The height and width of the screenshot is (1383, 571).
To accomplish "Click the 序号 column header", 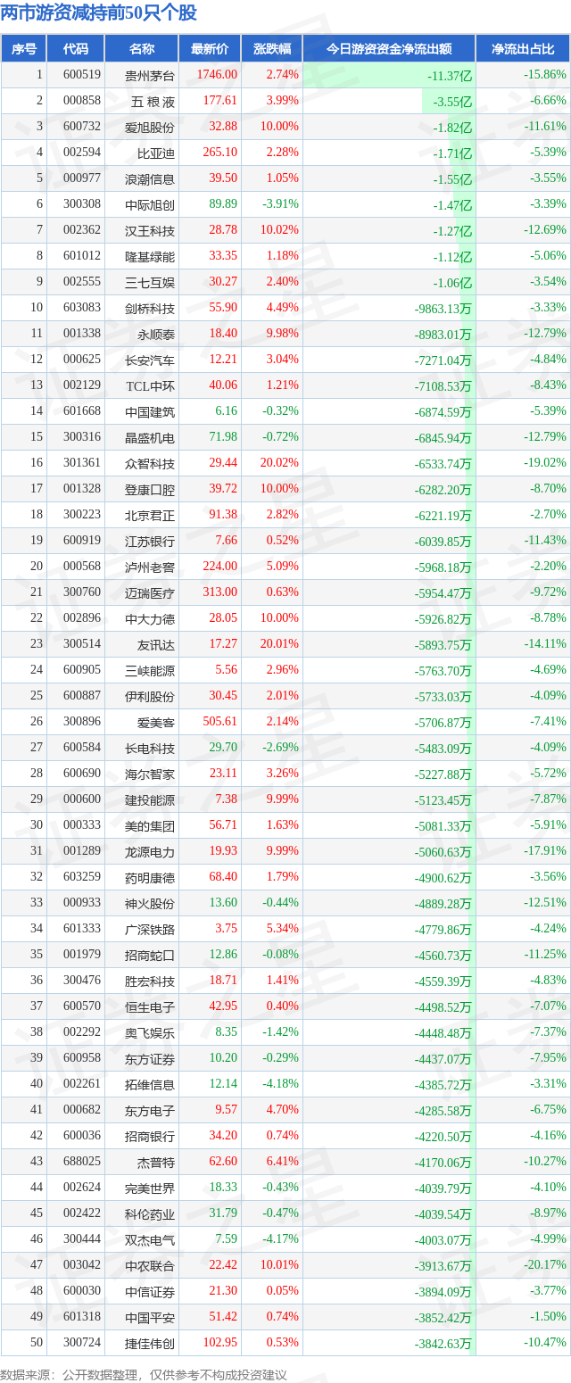I will [x=23, y=49].
